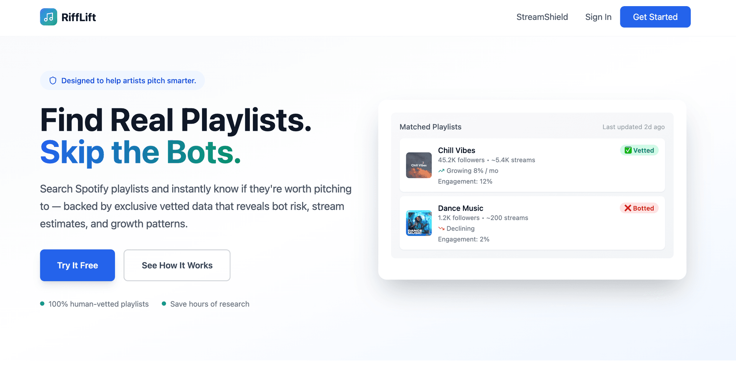Screen dimensions: 736x392
Task: Click the green checkmark icon on the Vetted badge
Action: [628, 150]
